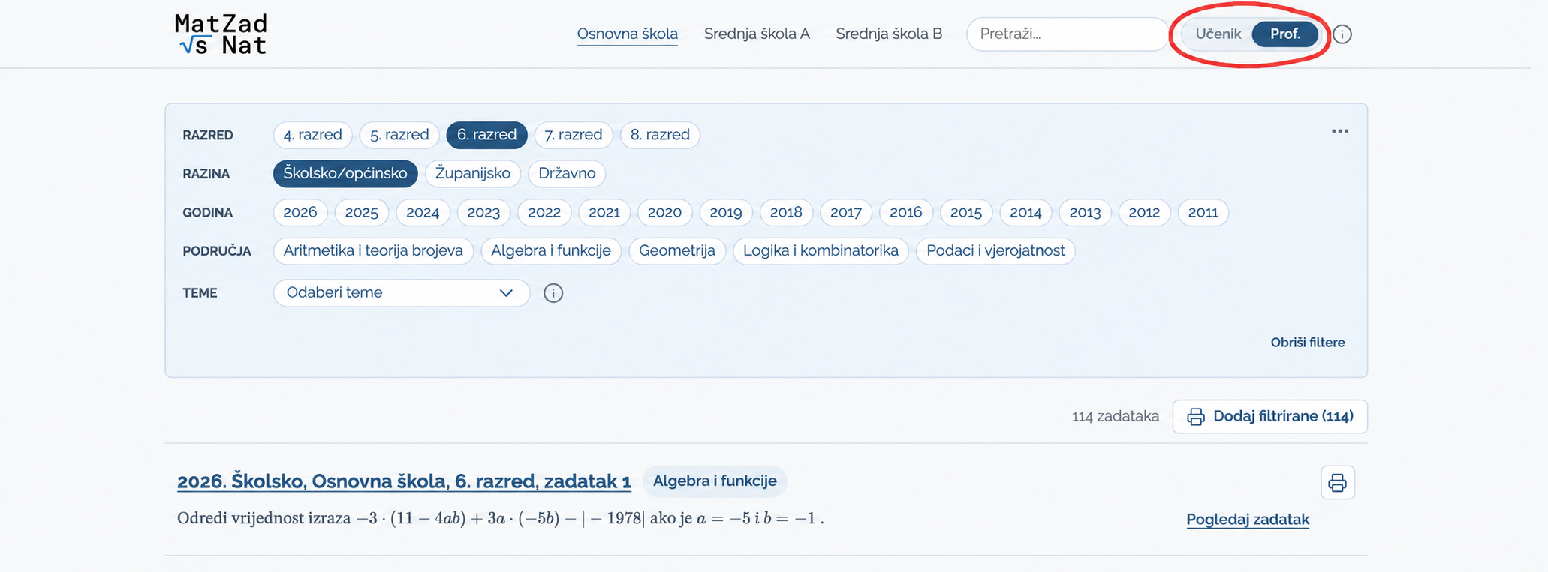The image size is (1548, 572).
Task: Filter by year 2023
Action: (483, 213)
